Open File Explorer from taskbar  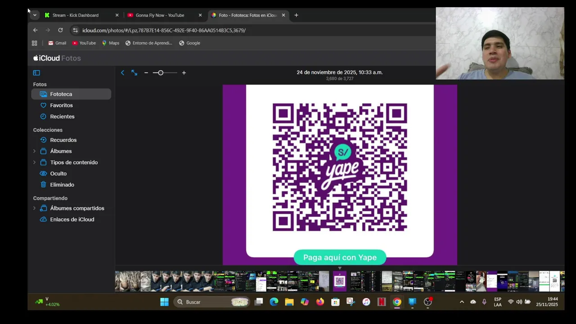[x=289, y=302]
